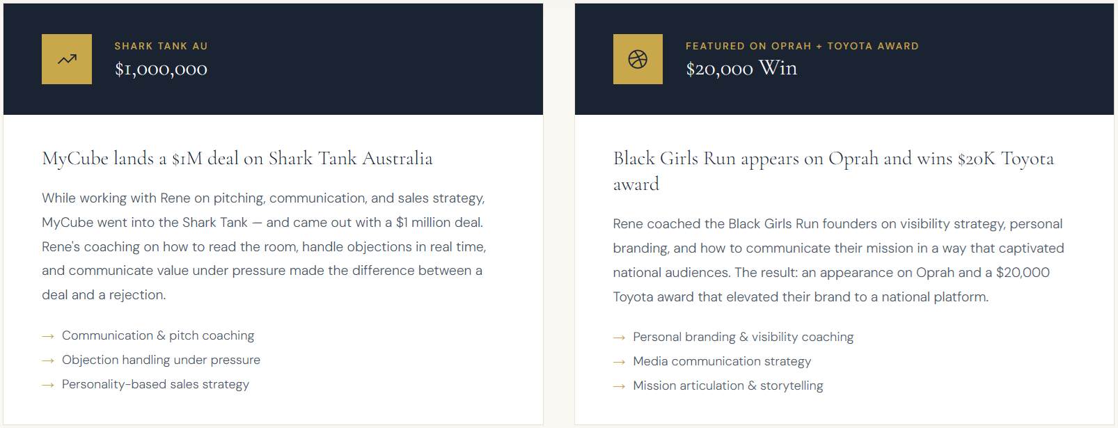The image size is (1118, 428).
Task: Click arrow beside Communication & pitch coaching
Action: click(x=48, y=336)
